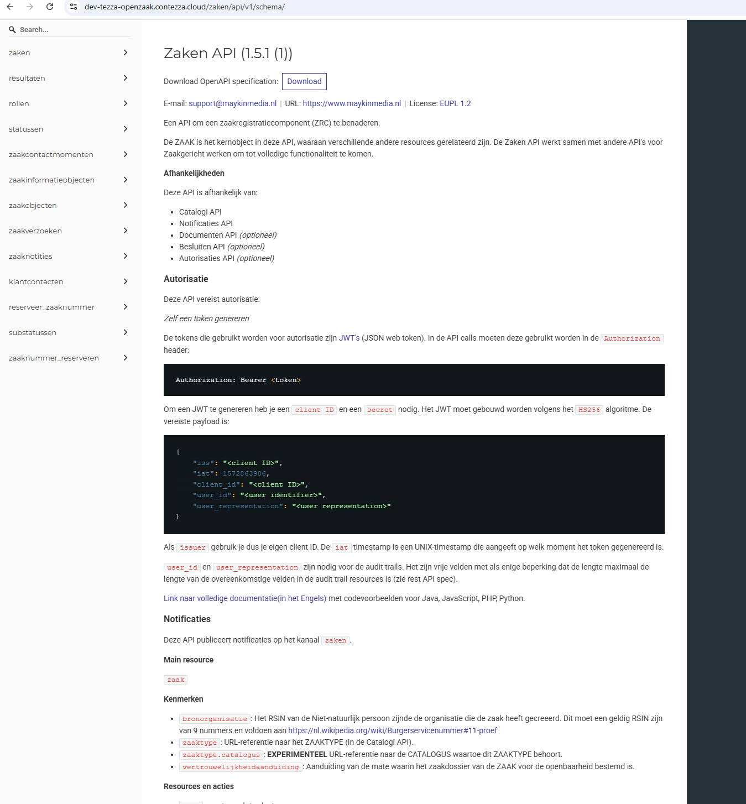Expand the rollen sidebar chevron

click(126, 103)
